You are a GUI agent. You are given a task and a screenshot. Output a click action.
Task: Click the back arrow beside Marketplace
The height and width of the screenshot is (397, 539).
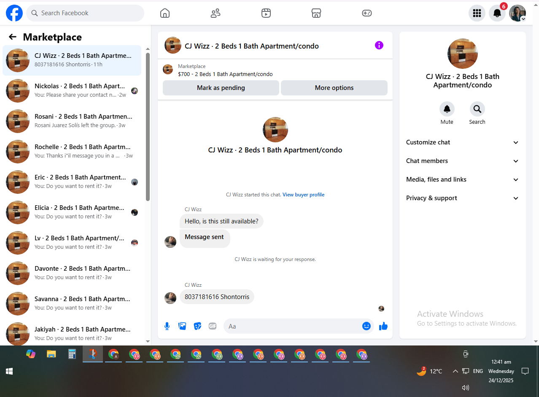click(13, 37)
